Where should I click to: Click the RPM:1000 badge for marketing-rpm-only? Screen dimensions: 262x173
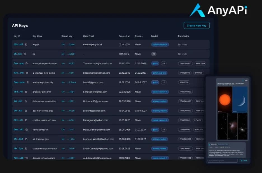pos(184,82)
